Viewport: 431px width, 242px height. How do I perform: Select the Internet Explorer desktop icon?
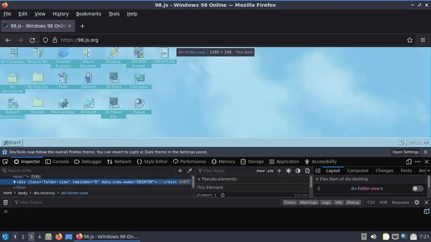63,57
